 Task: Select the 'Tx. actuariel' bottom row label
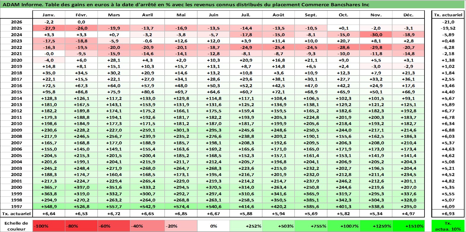pos(17,214)
